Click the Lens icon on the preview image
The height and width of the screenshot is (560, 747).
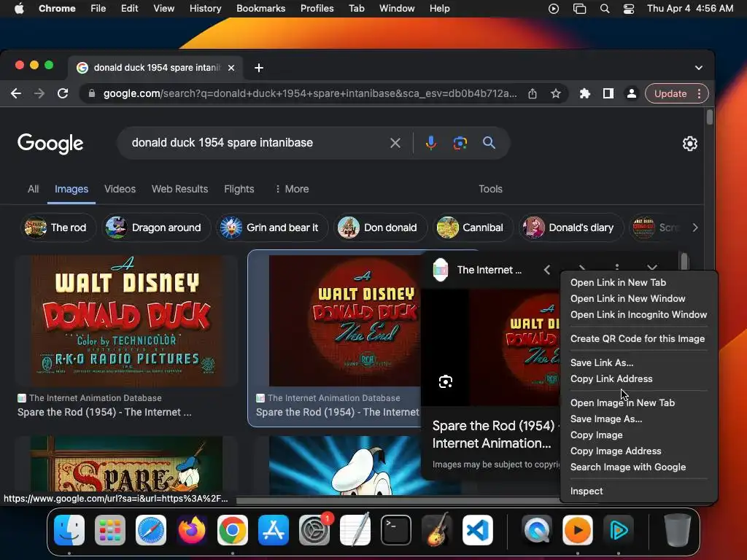pos(446,381)
